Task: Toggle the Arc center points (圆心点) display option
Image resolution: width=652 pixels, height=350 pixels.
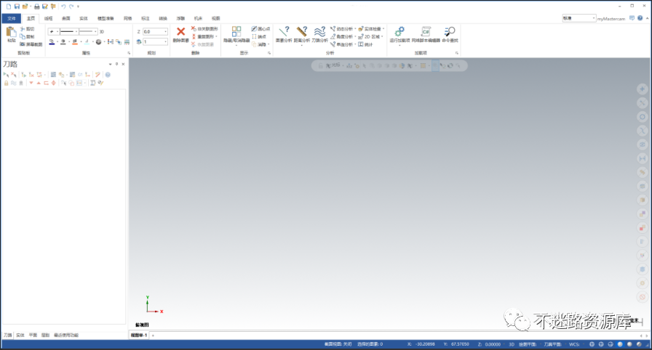Action: (x=261, y=28)
